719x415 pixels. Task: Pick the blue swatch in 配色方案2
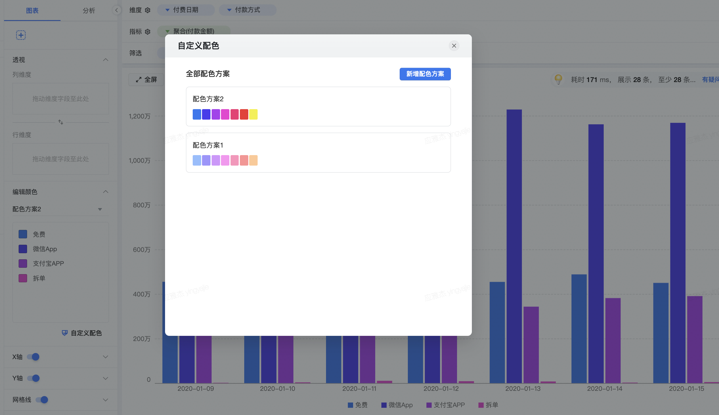197,114
